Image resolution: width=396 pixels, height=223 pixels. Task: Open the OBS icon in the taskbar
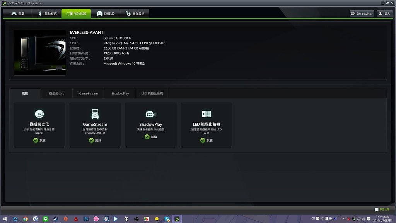click(137, 219)
